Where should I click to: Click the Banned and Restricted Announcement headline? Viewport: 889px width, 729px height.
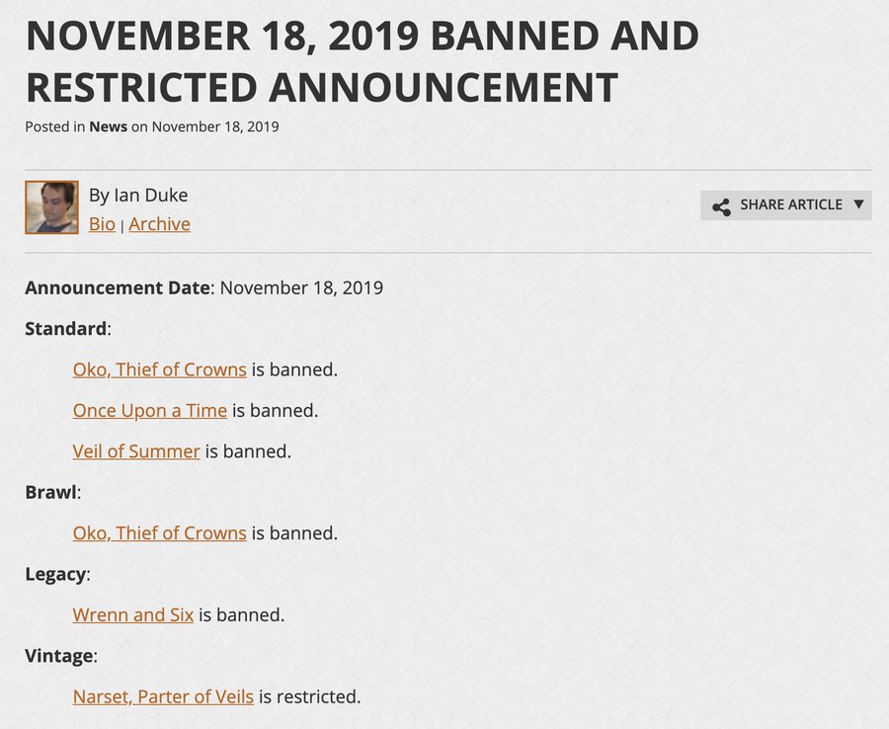tap(362, 61)
